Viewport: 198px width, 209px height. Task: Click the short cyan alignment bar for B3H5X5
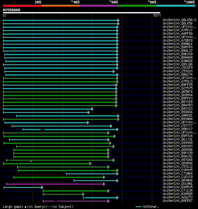[x=24, y=188]
